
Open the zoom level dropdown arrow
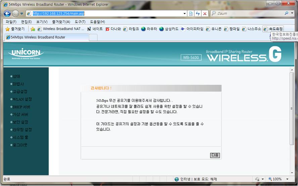[287, 179]
